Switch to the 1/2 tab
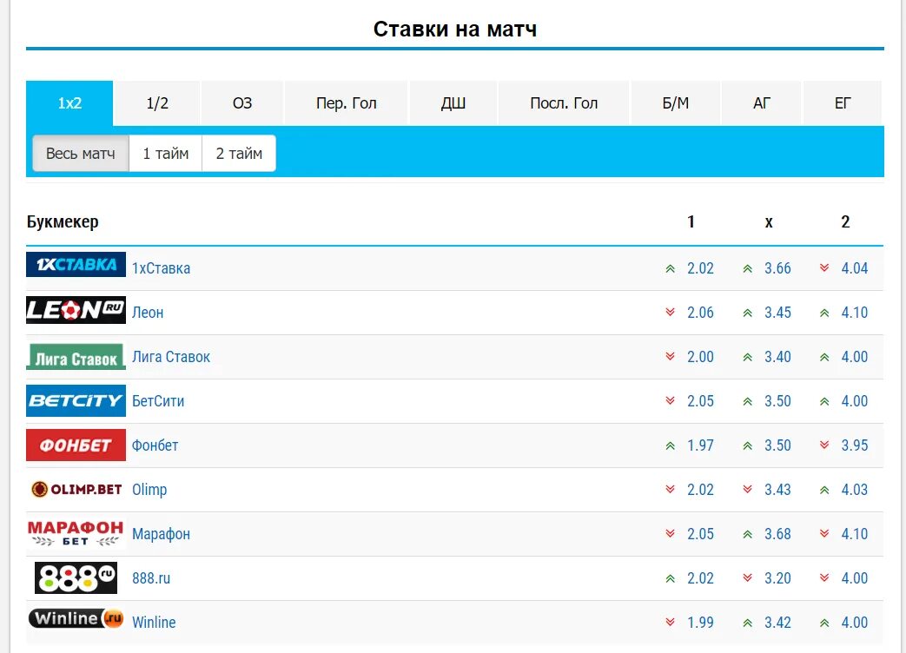 (x=157, y=103)
